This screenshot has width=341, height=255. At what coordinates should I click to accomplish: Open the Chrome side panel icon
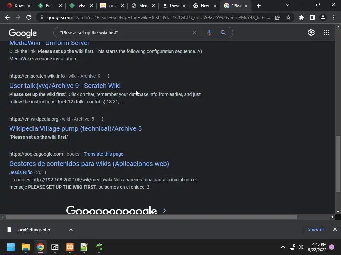(x=312, y=17)
